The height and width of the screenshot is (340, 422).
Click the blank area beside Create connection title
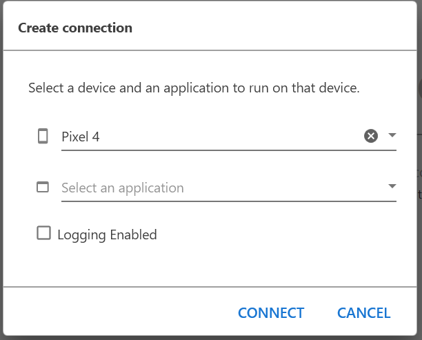click(x=276, y=28)
